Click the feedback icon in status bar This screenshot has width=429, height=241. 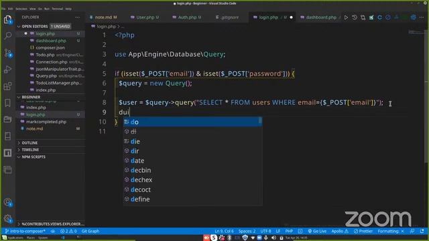pyautogui.click(x=412, y=231)
